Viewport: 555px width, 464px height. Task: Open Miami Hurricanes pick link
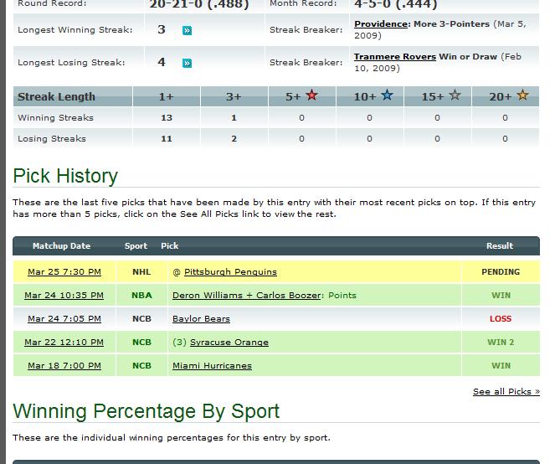coord(212,366)
